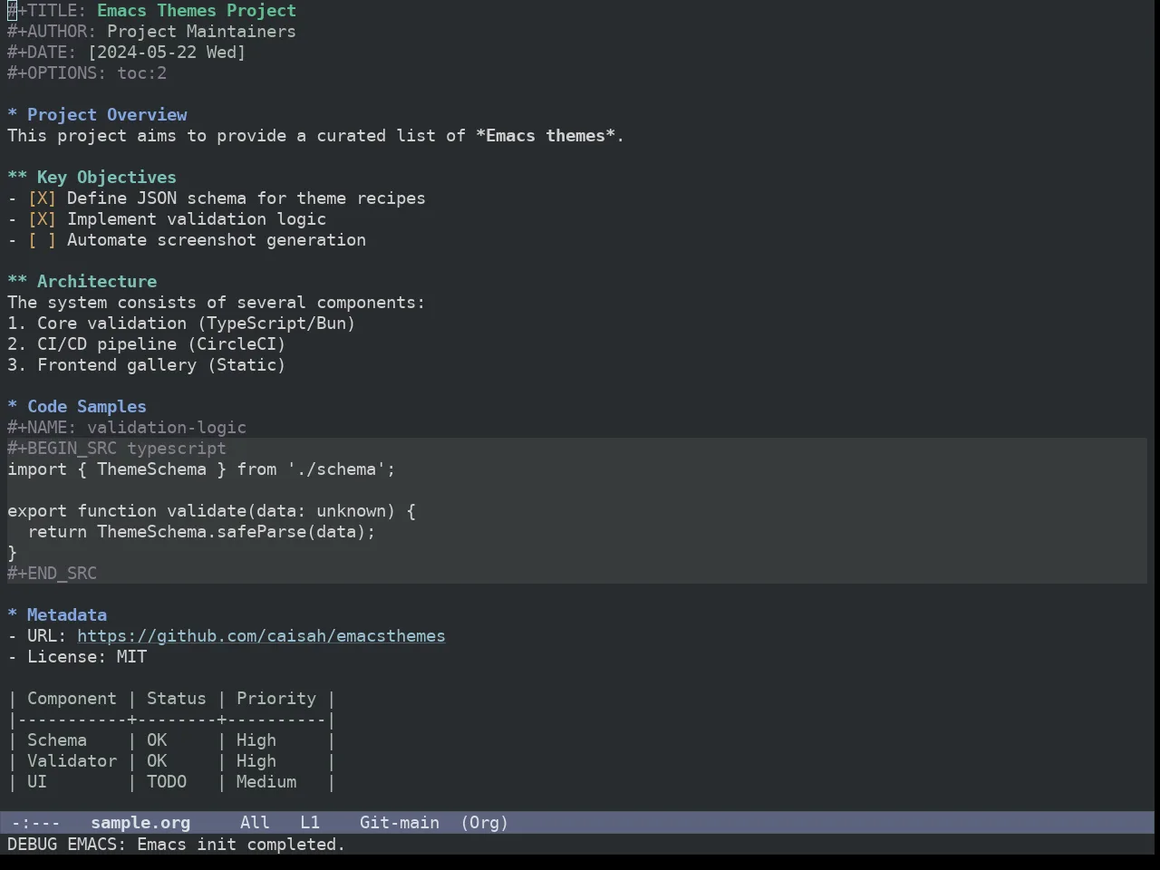Image resolution: width=1160 pixels, height=870 pixels.
Task: Click the title text 'Emacs Themes Project'
Action: click(x=197, y=11)
